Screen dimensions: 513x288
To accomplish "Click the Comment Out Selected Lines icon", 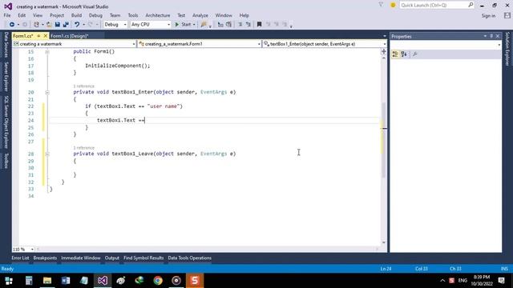I will [240, 25].
